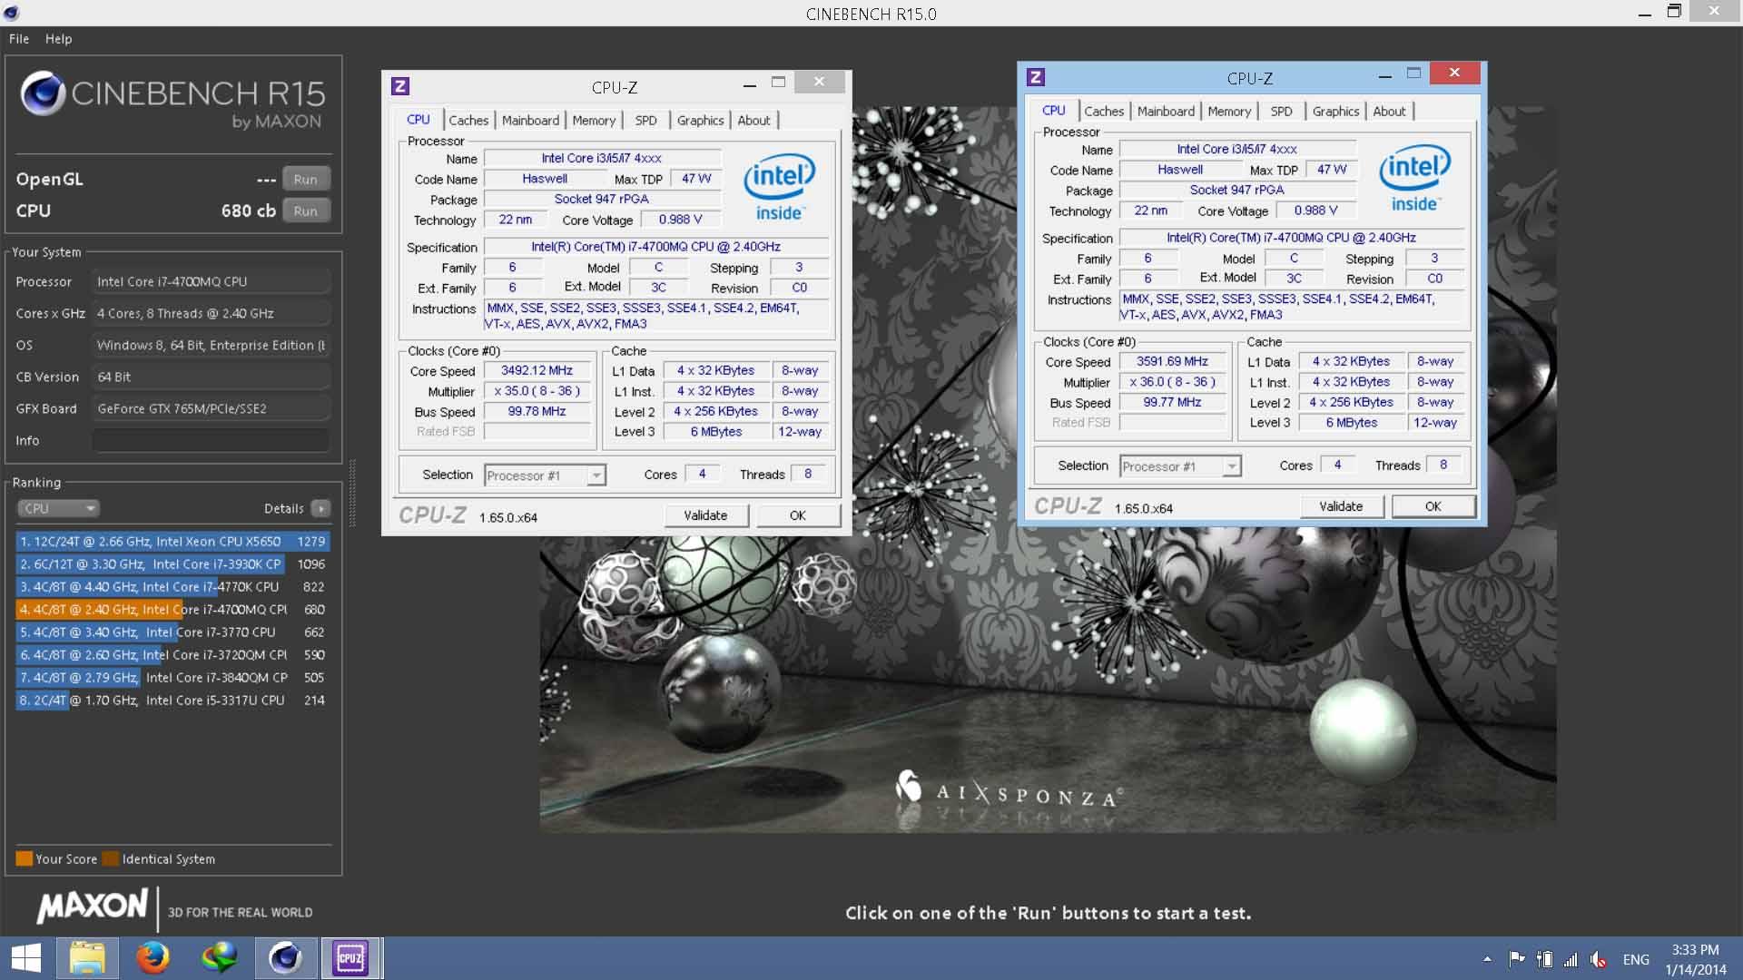The image size is (1743, 980).
Task: Show hidden tray icons arrow
Action: click(1487, 959)
